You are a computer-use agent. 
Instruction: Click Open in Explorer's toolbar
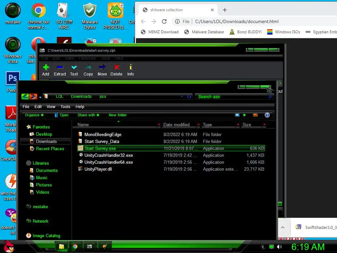click(x=62, y=115)
